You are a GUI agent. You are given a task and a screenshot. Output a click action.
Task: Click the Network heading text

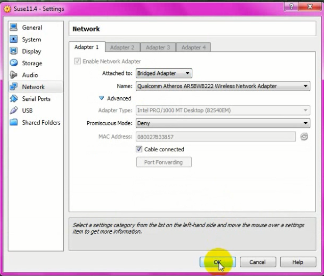[86, 29]
